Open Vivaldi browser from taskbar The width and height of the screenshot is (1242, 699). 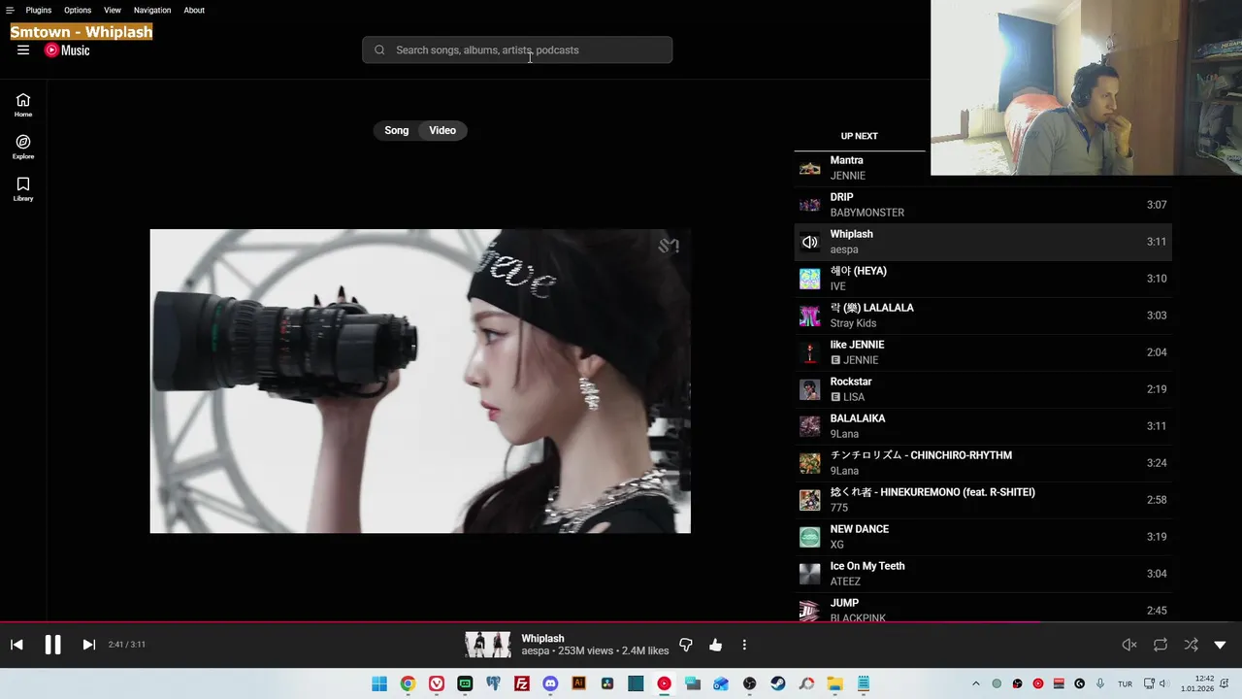pos(437,683)
